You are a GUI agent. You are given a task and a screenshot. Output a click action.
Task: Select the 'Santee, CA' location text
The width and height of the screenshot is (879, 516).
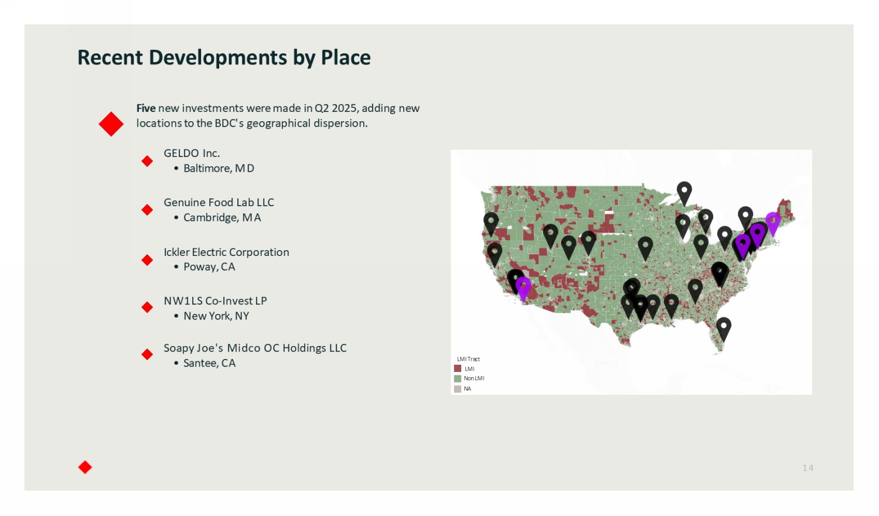pyautogui.click(x=209, y=363)
